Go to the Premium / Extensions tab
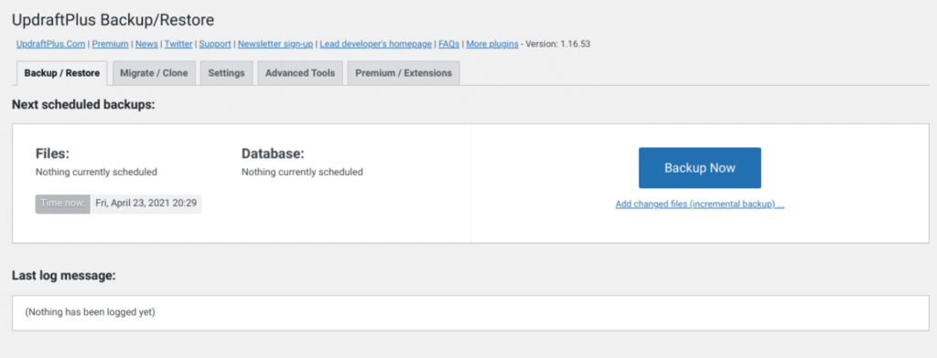 click(404, 73)
